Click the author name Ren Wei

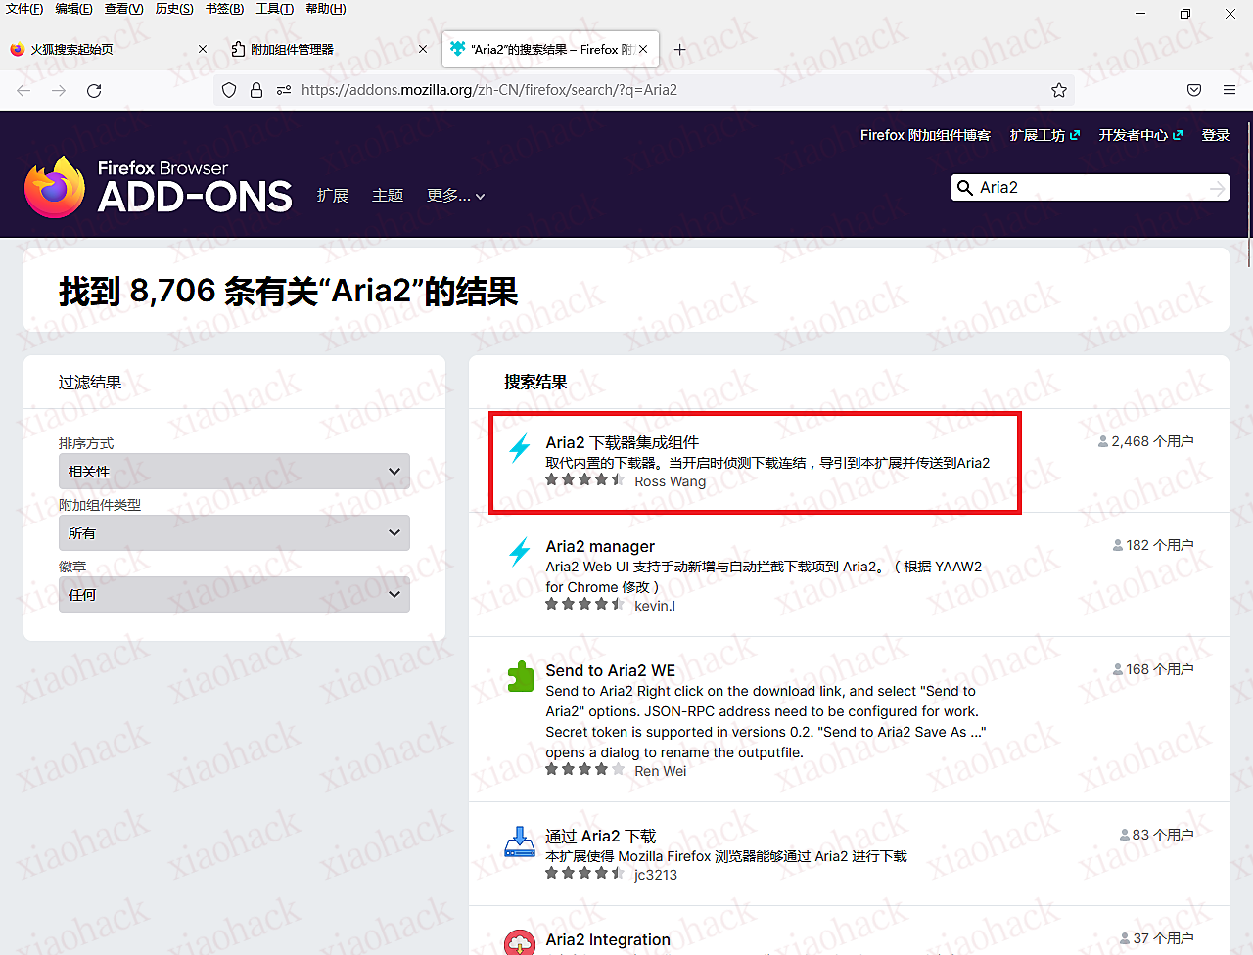click(660, 771)
